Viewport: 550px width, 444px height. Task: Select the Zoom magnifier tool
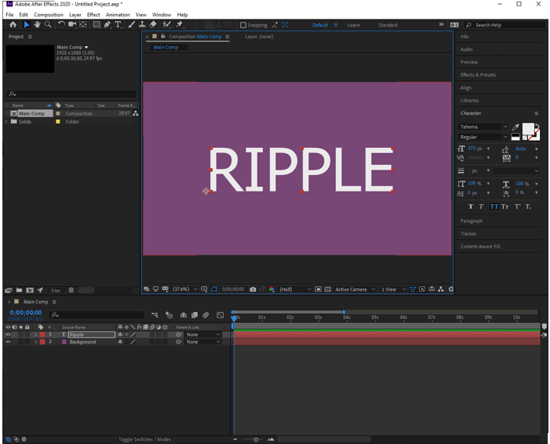pyautogui.click(x=48, y=24)
